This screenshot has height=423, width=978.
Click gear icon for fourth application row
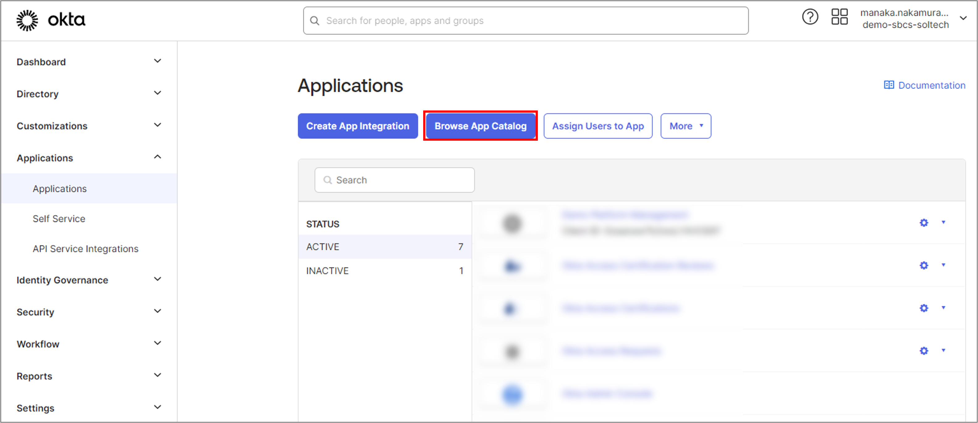[924, 351]
